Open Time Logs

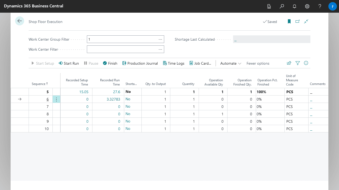click(173, 63)
